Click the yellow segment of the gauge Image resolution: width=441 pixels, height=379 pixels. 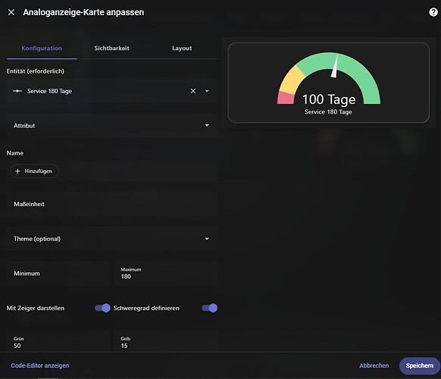click(x=292, y=80)
